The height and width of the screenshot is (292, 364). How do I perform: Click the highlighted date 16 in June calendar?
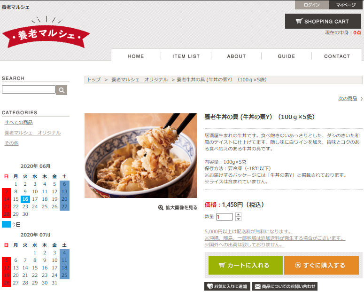(25, 199)
